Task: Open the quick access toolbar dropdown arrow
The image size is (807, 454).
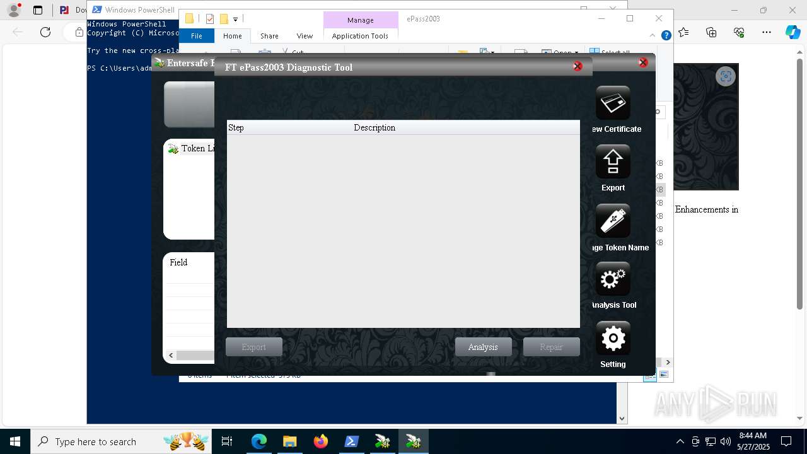Action: tap(235, 20)
